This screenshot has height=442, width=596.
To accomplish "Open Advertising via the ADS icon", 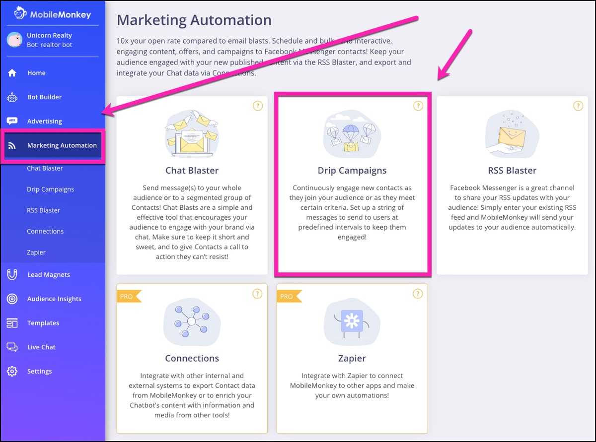I will pyautogui.click(x=12, y=121).
